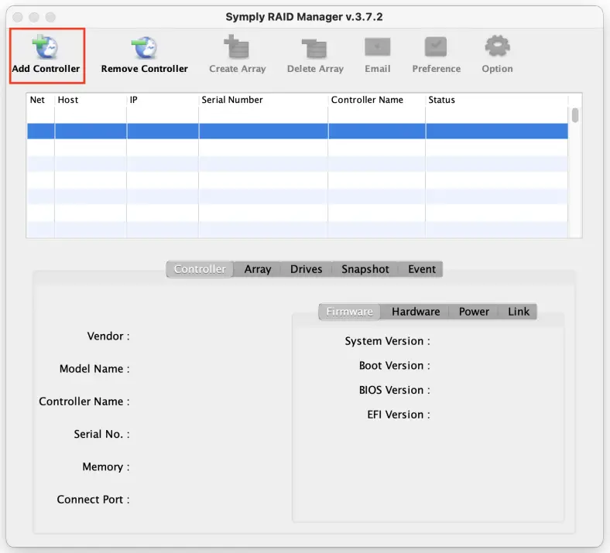Select the Power sub-tab
610x553 pixels.
[474, 311]
